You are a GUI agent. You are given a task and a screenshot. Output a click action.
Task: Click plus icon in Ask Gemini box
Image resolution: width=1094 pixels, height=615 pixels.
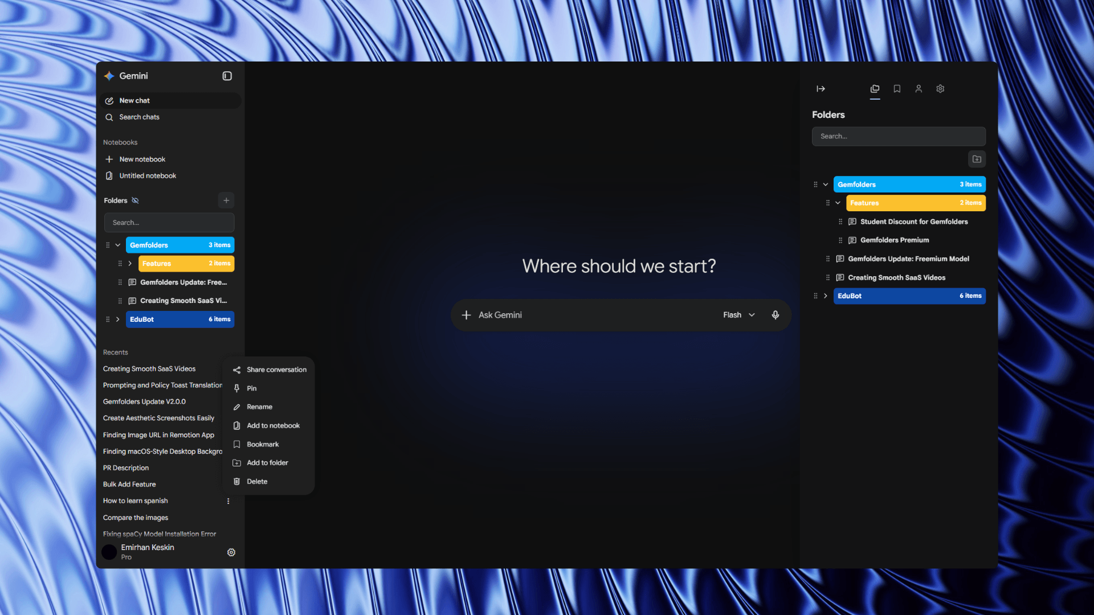pyautogui.click(x=466, y=315)
